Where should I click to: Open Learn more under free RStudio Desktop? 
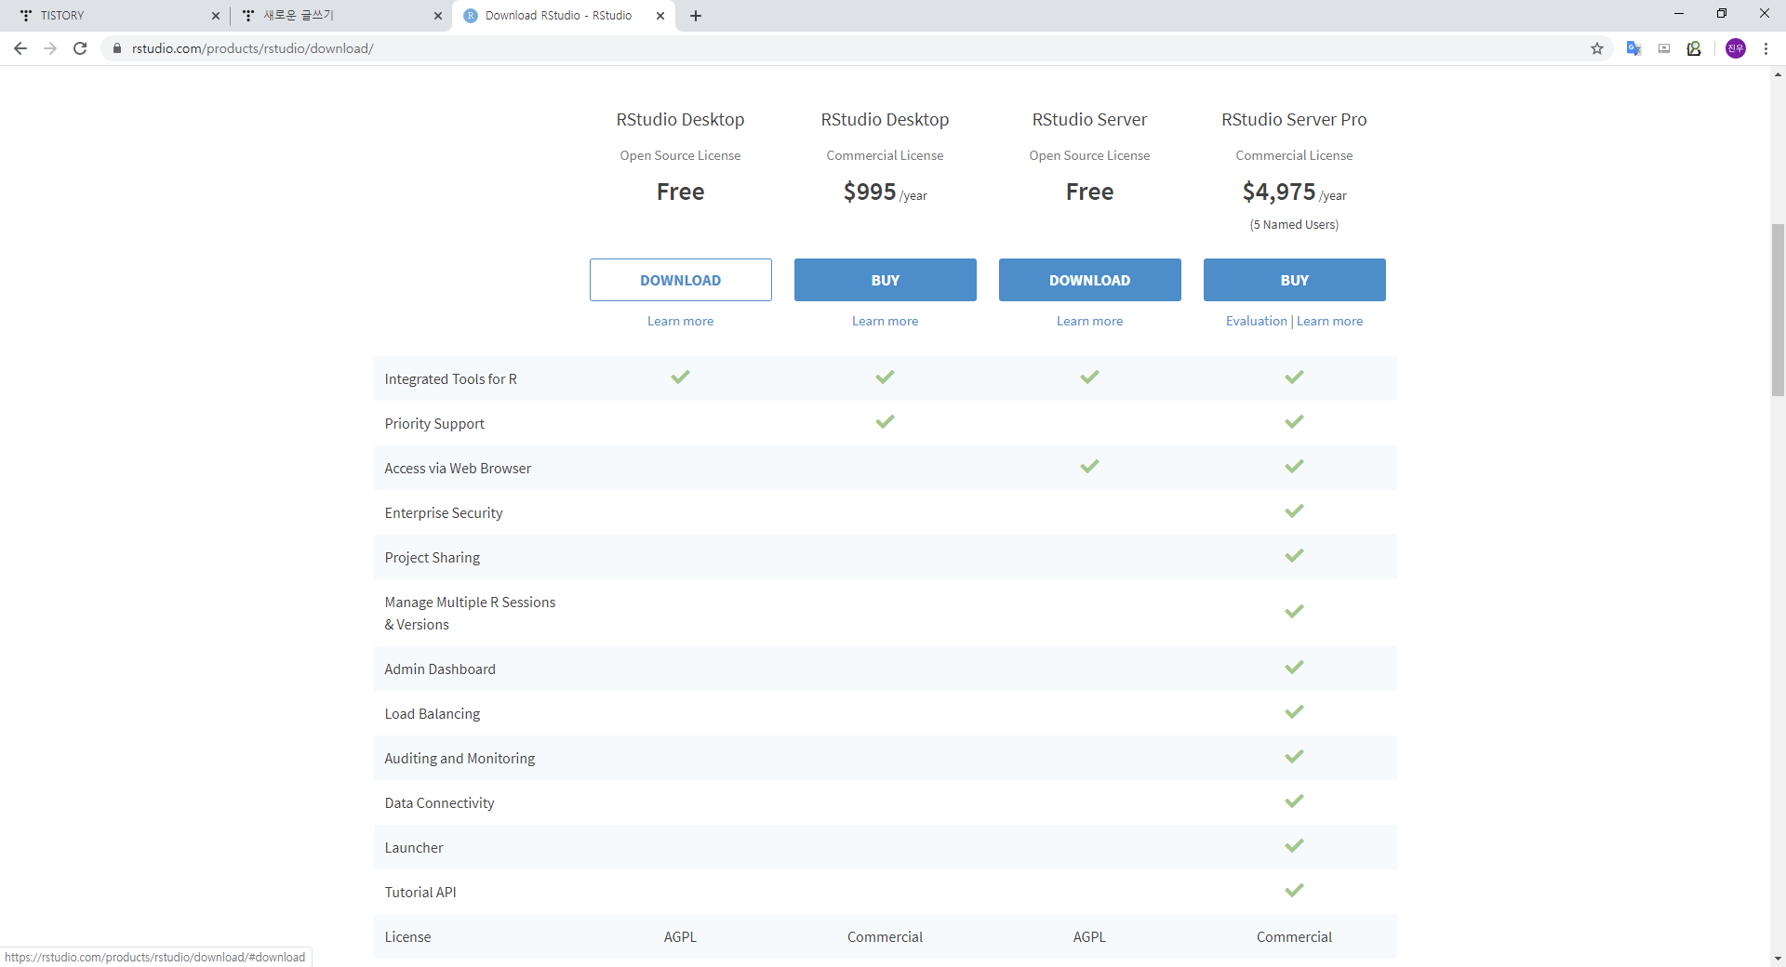click(x=681, y=321)
